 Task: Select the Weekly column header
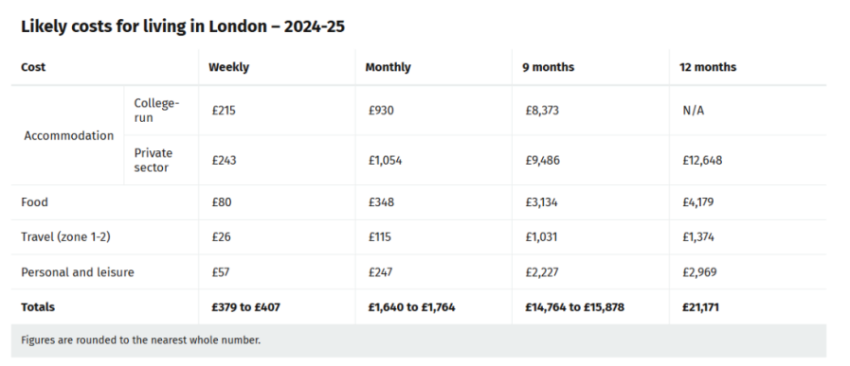(228, 67)
